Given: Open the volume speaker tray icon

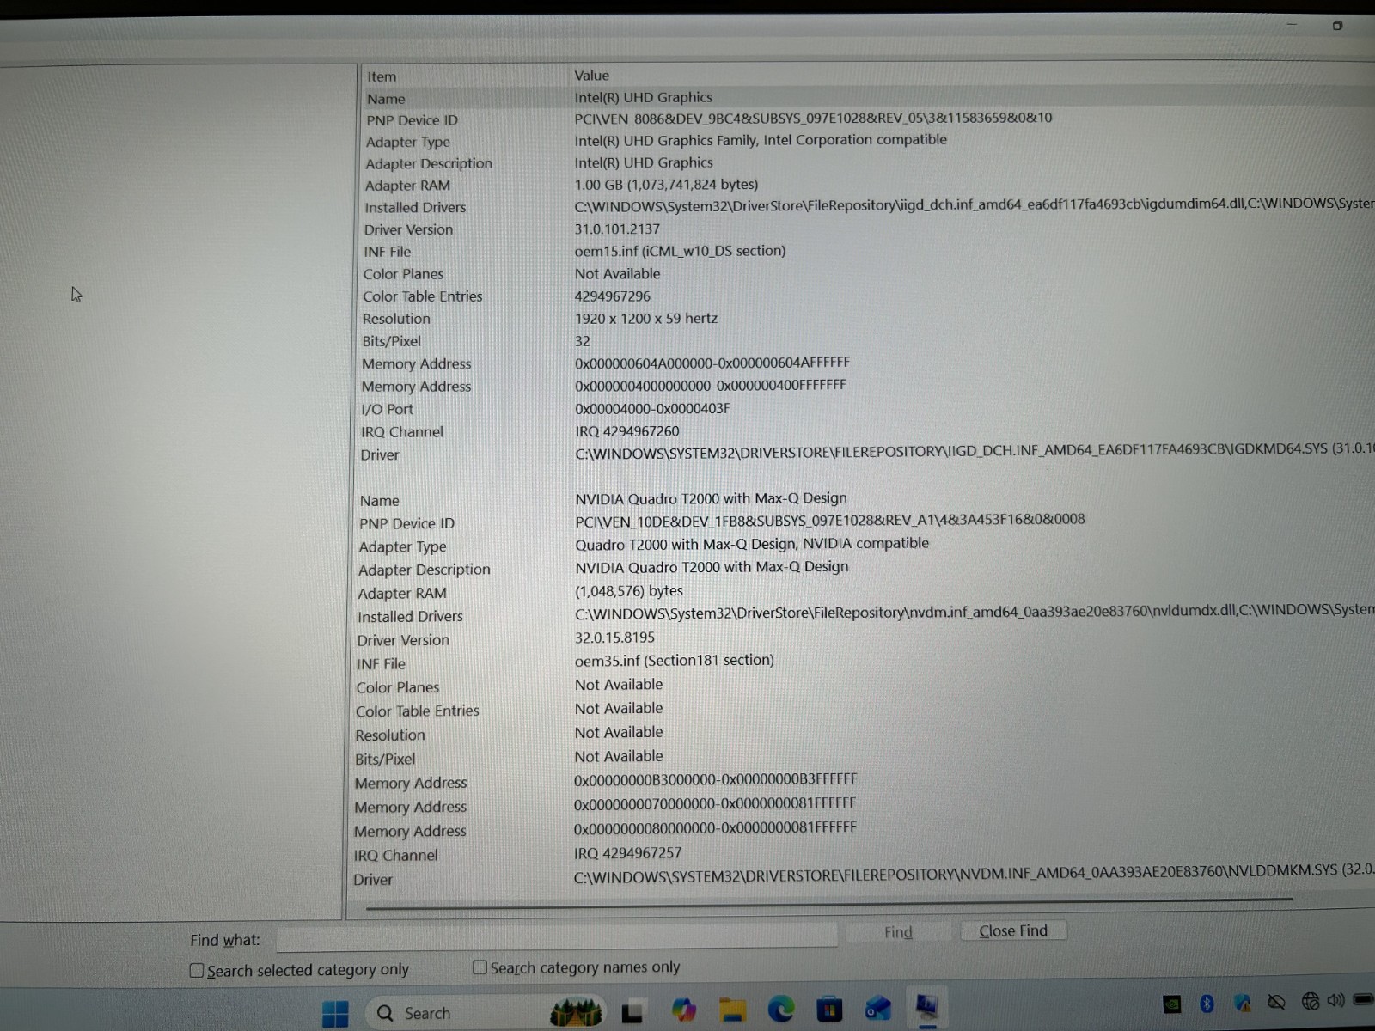Looking at the screenshot, I should [x=1335, y=1000].
